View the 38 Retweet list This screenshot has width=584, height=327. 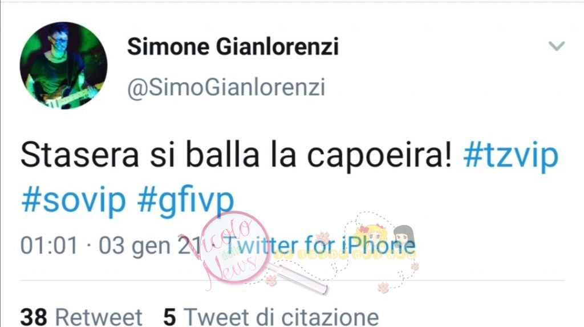click(x=81, y=317)
